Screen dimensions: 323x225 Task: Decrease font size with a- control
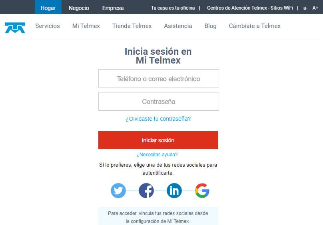point(305,8)
